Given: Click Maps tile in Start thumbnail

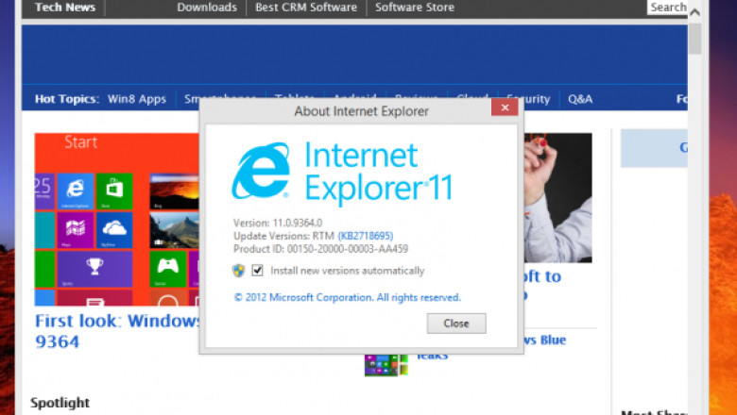Looking at the screenshot, I should click(x=76, y=230).
